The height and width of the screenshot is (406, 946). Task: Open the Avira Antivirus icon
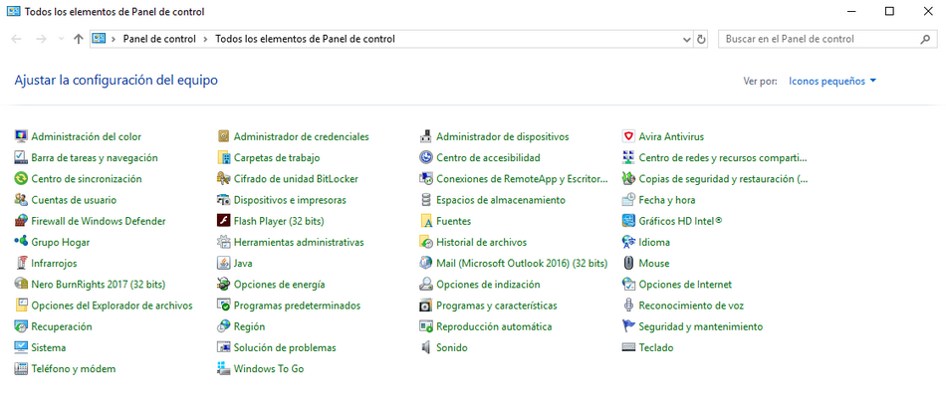pyautogui.click(x=628, y=136)
